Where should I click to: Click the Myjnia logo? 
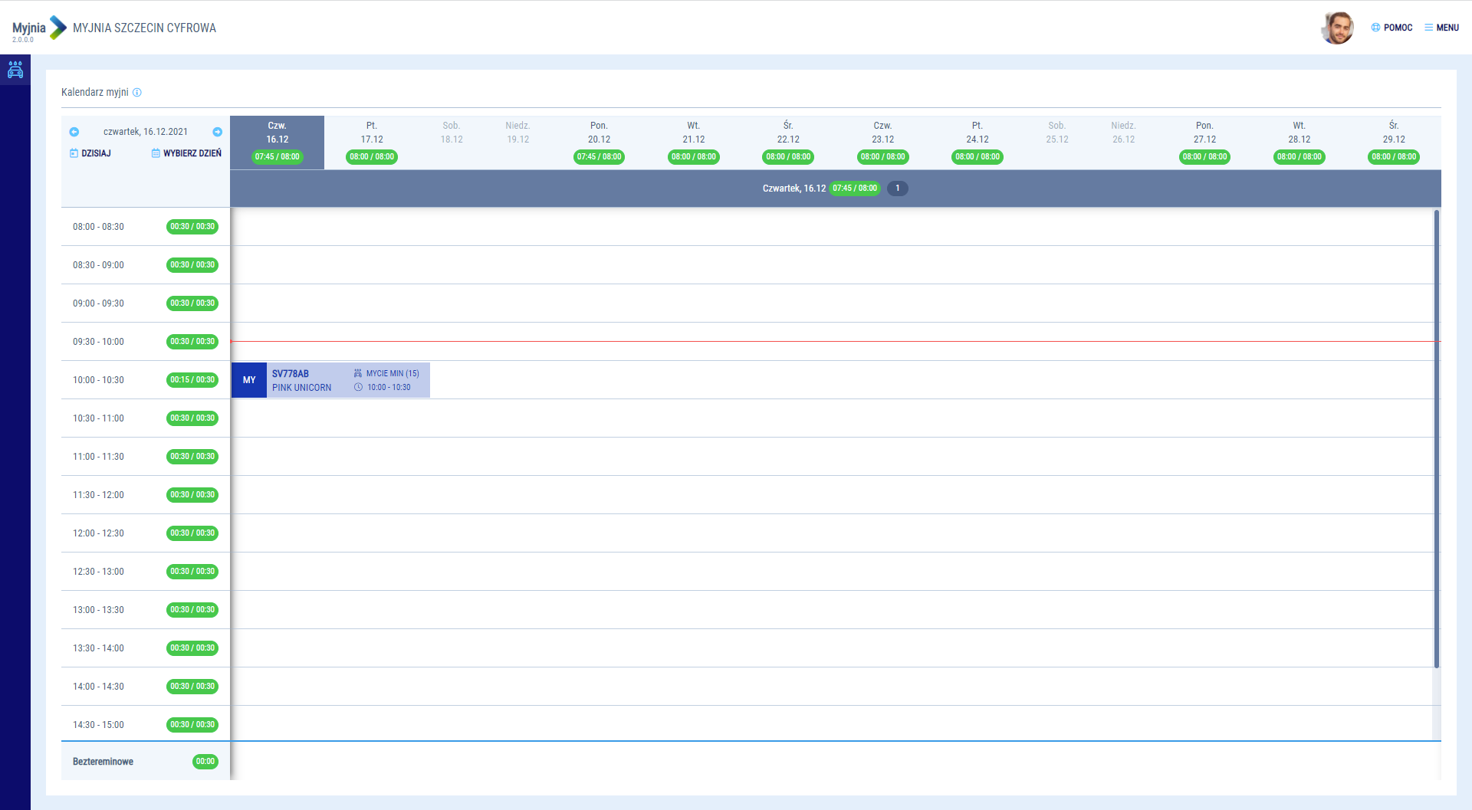coord(39,28)
